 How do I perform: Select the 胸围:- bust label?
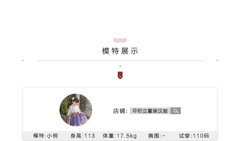(x=157, y=136)
